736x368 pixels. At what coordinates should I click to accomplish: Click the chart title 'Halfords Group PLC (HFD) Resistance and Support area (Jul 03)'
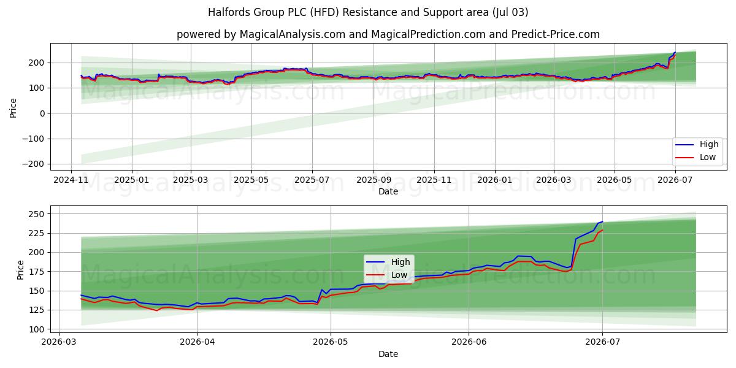coord(368,12)
